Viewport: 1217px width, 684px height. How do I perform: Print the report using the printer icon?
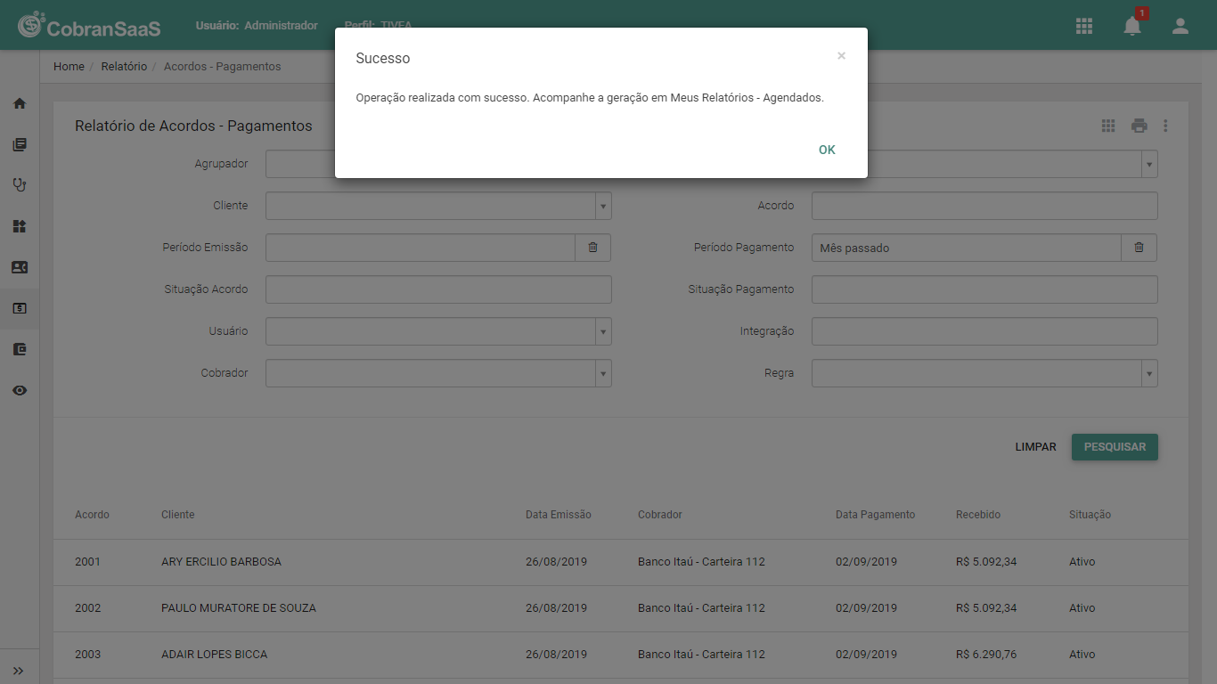(x=1139, y=126)
